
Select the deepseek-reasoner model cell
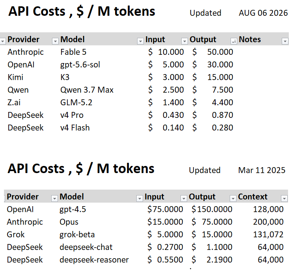[94, 260]
